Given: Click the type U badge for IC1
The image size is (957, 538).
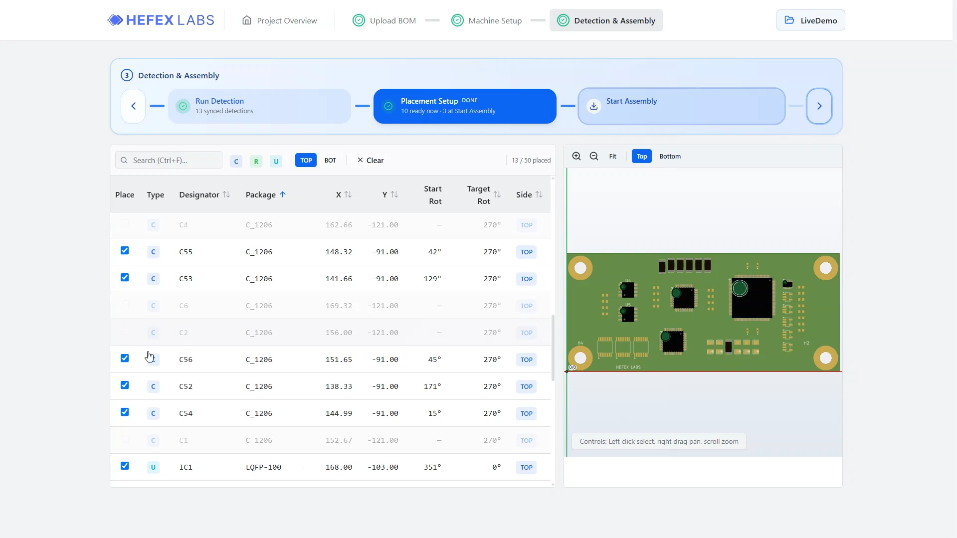Looking at the screenshot, I should click(x=153, y=467).
